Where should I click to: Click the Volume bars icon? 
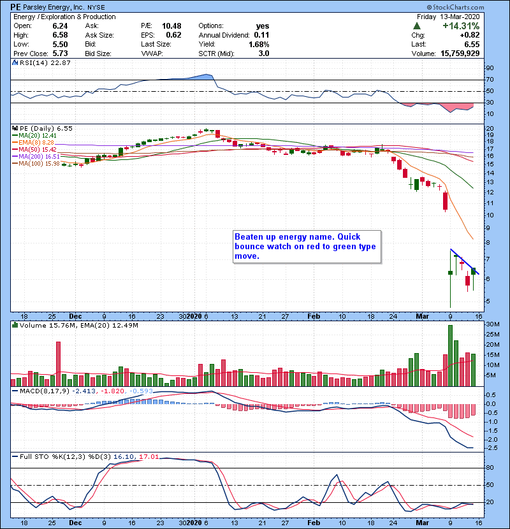[x=15, y=325]
